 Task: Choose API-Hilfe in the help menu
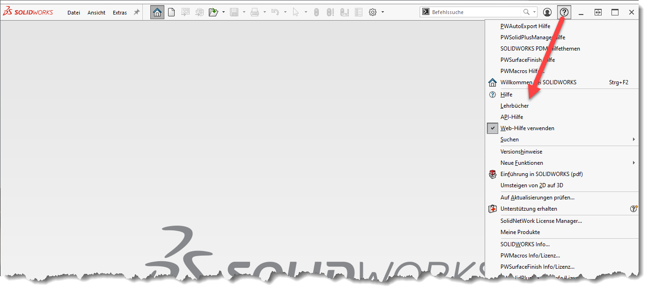coord(512,117)
